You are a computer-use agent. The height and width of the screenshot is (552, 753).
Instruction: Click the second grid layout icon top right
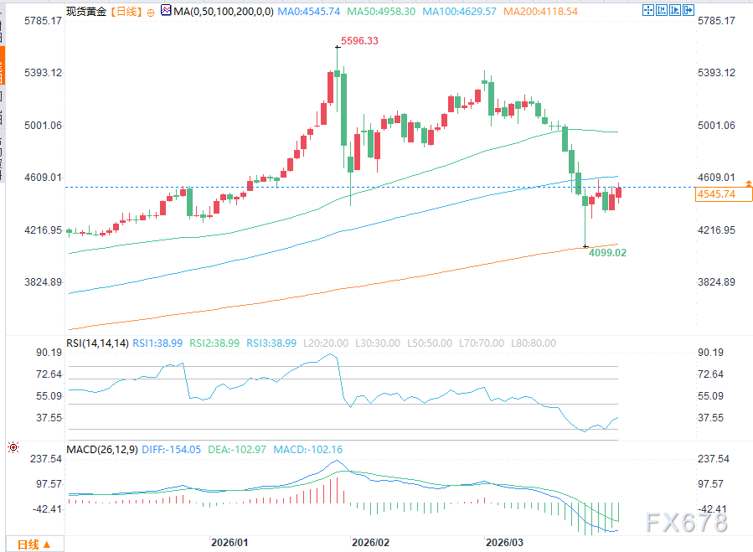[x=661, y=10]
